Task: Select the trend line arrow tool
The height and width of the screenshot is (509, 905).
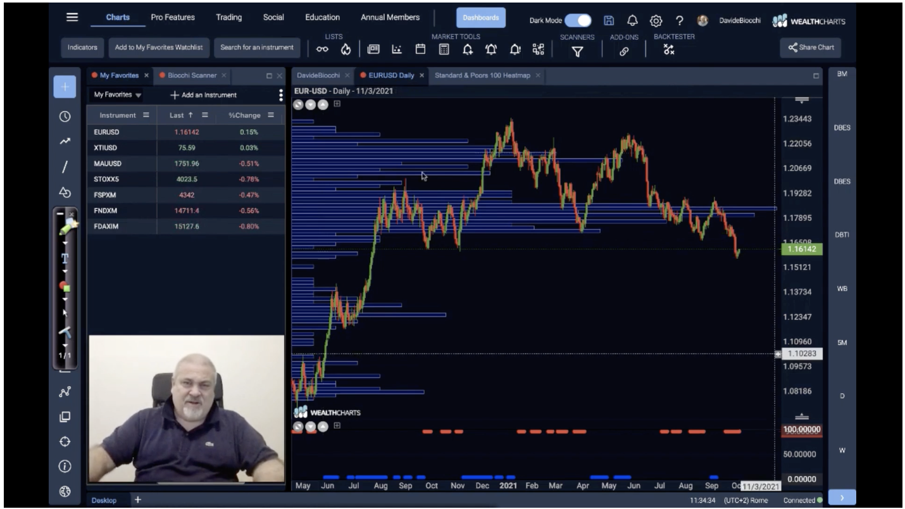Action: click(65, 142)
